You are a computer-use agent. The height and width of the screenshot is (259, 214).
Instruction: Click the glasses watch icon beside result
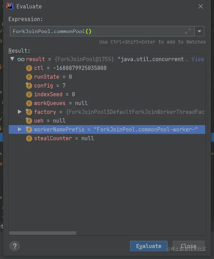tap(21, 59)
